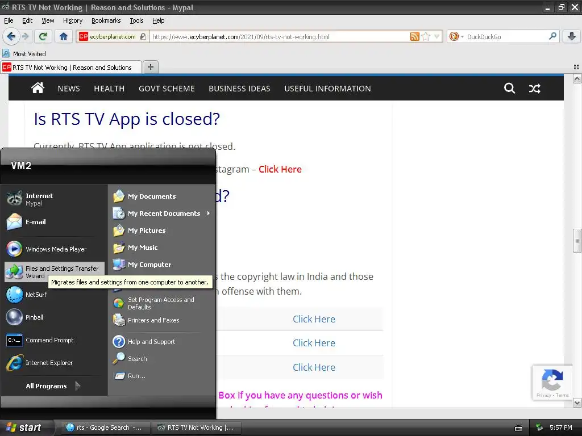Click the network tray icon by clock
This screenshot has width=582, height=436.
pyautogui.click(x=539, y=427)
